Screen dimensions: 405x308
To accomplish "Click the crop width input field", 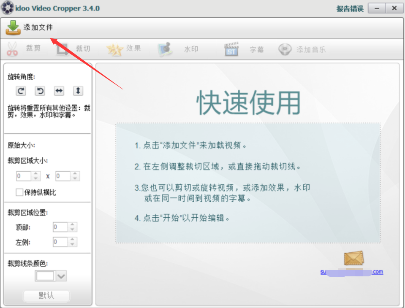I will click(24, 176).
